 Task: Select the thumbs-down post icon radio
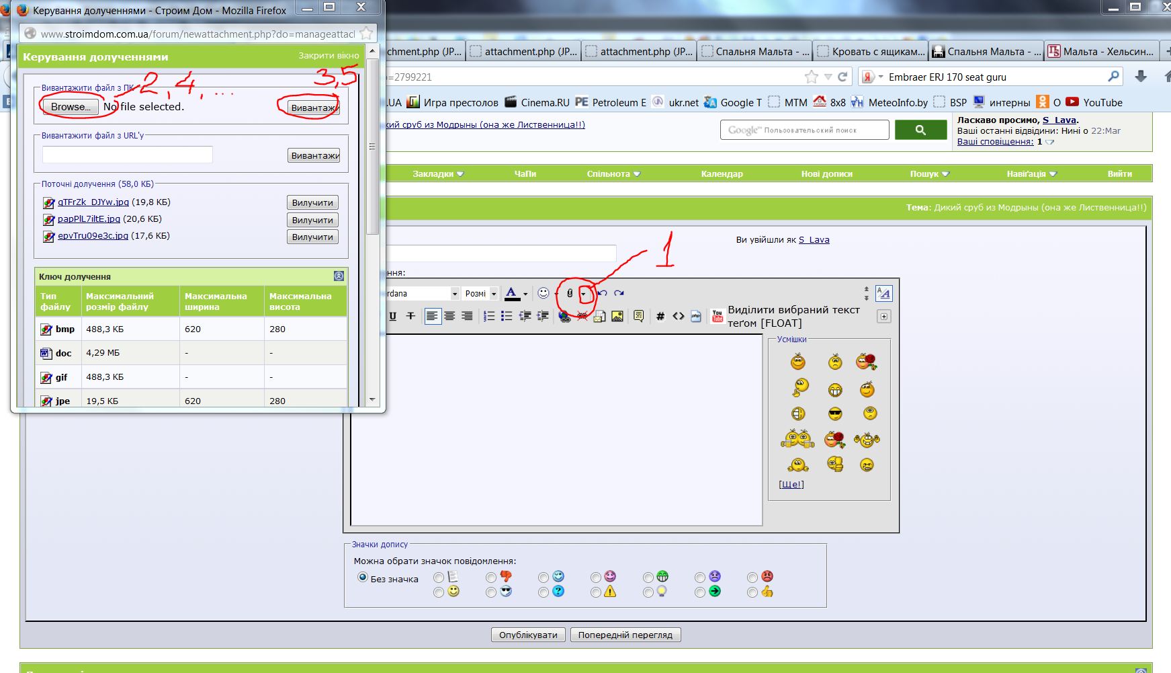[491, 578]
